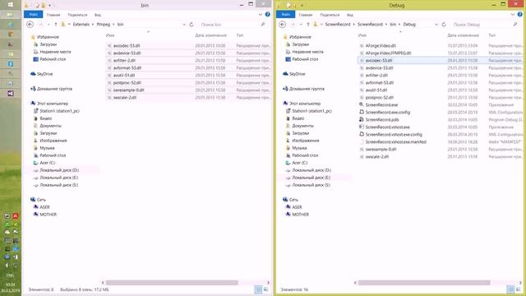Open Visual Studio icon on taskbar

(11, 93)
